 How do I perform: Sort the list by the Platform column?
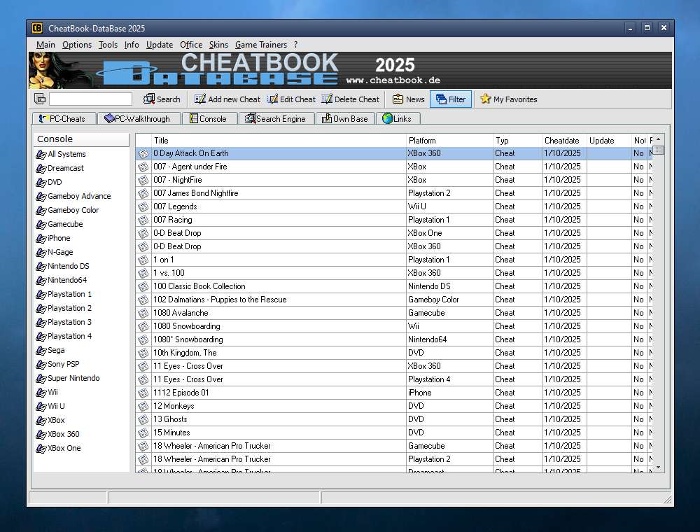(x=449, y=141)
